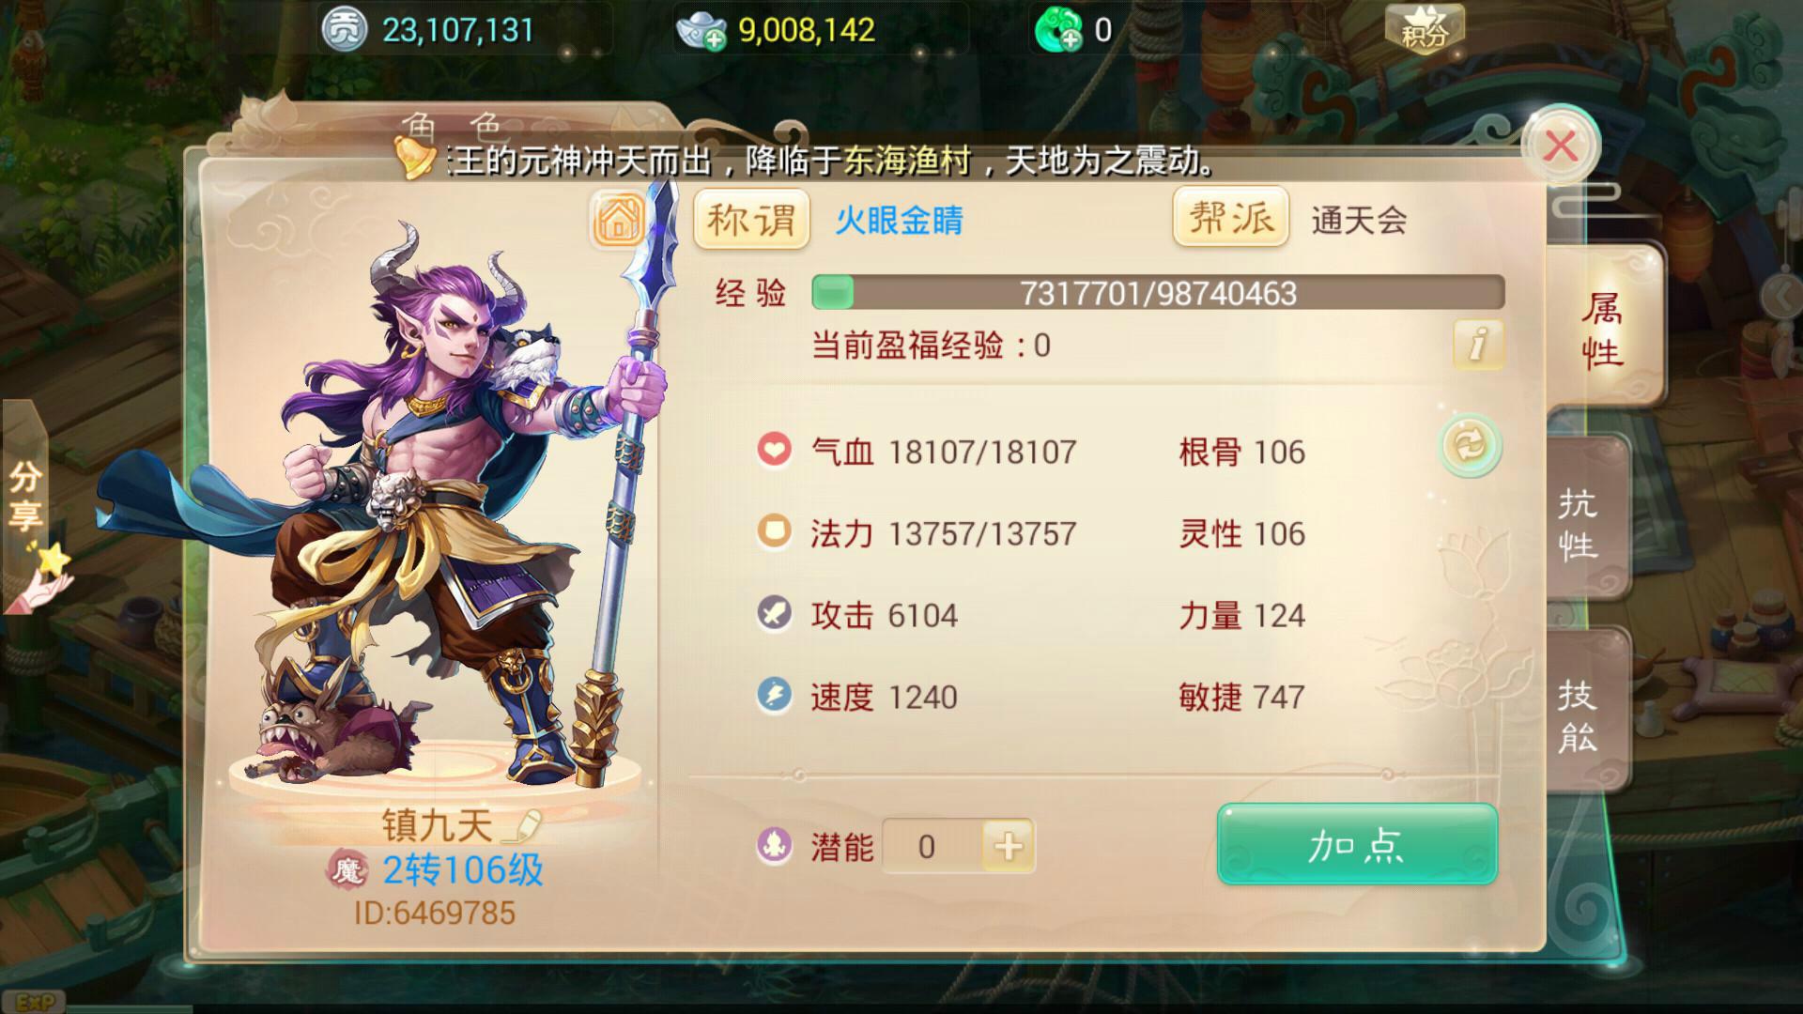Tap the yellow info icon under experience
1803x1014 pixels.
point(1478,344)
